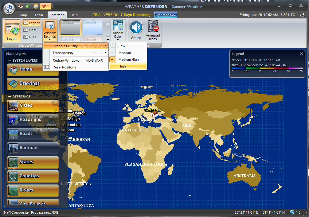309x217 pixels.
Task: Toggle Animated Icons
Action: (153, 30)
